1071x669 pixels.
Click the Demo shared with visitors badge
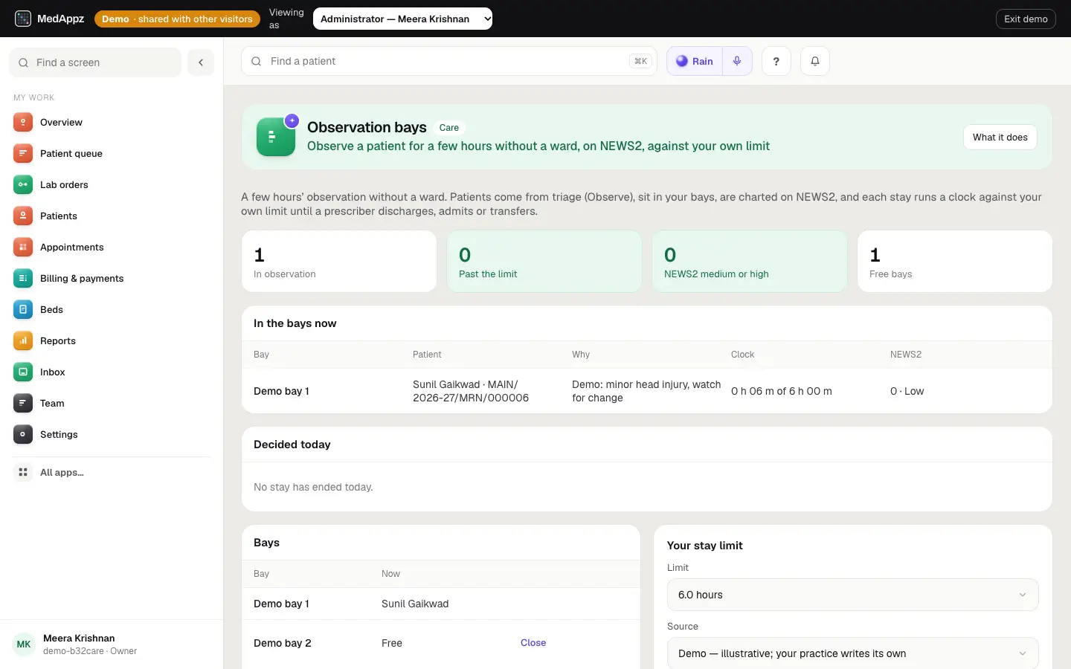tap(177, 19)
